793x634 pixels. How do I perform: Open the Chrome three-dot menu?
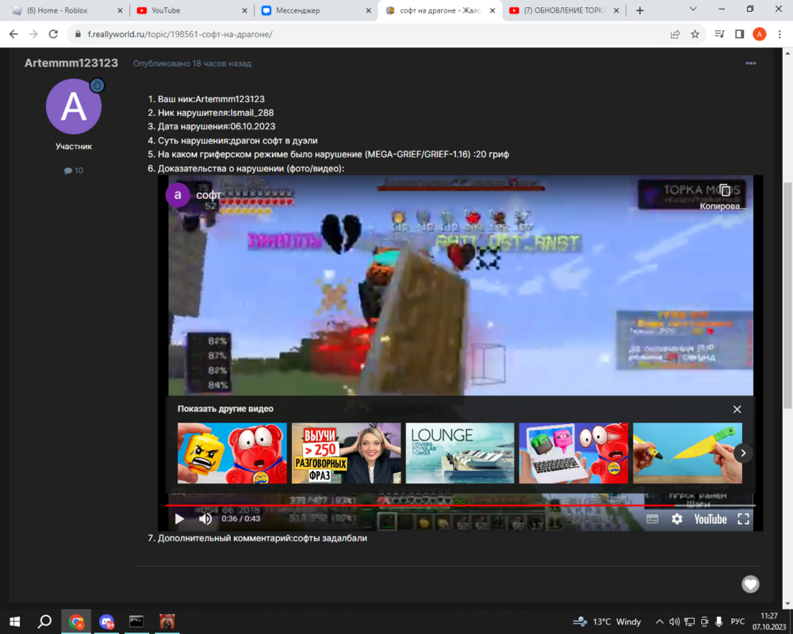click(x=780, y=34)
